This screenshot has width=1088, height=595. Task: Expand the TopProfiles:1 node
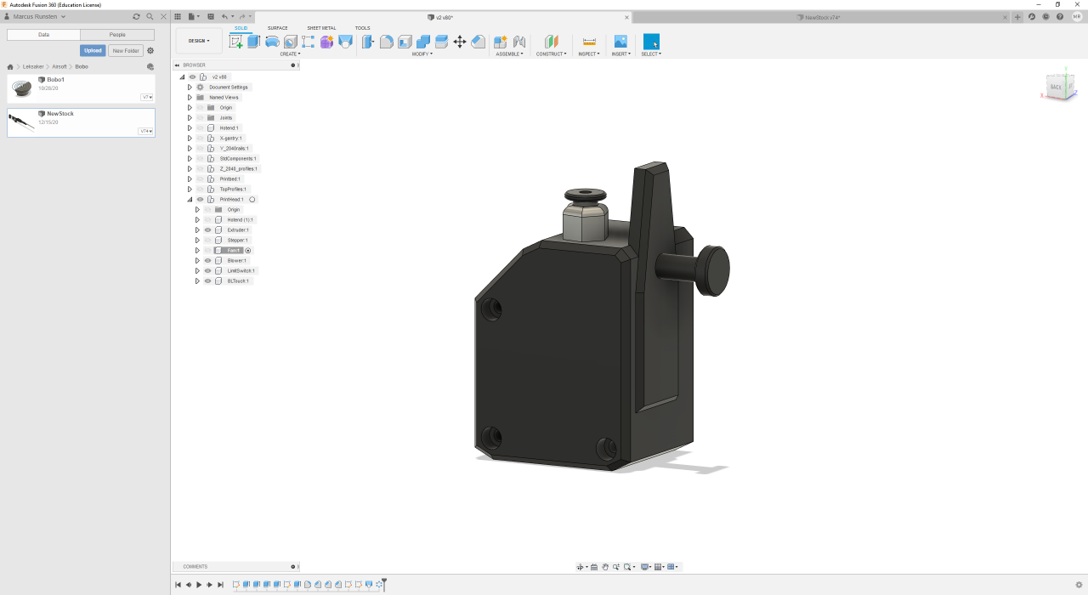point(190,189)
